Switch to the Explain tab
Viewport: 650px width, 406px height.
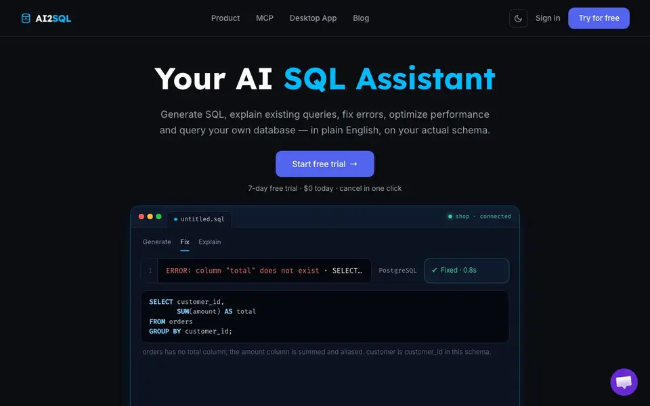click(210, 242)
